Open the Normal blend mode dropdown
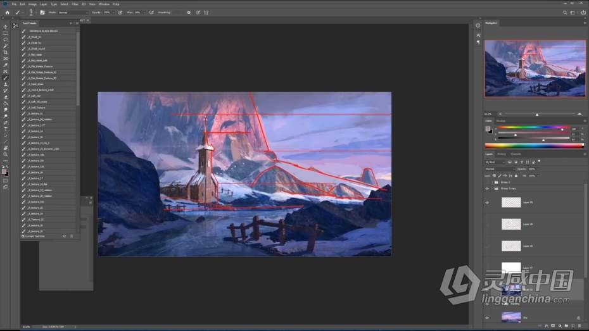 499,169
